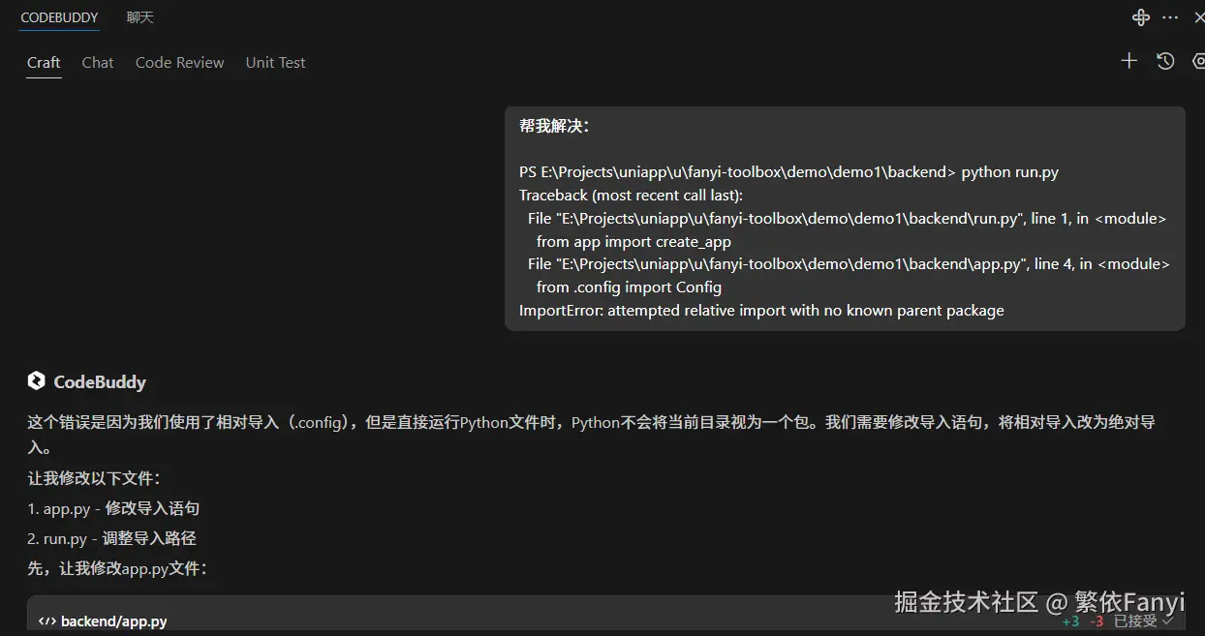Click the '帮我解决:' message heading
Image resolution: width=1205 pixels, height=636 pixels.
tap(554, 126)
